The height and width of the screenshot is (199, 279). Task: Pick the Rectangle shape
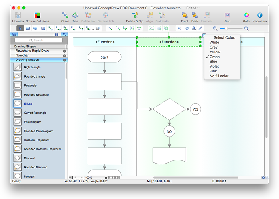click(17, 85)
